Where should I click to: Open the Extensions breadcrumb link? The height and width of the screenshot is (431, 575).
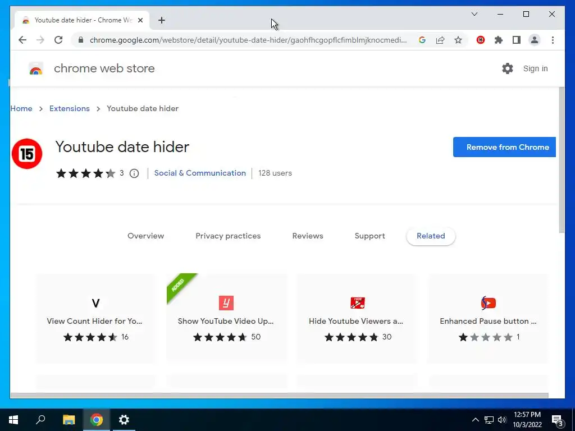tap(69, 108)
